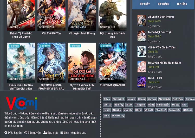195x138 pixels.
Task: Open Hồi ức Của Chiến Thần ranking thumbnail
Action: (142, 51)
